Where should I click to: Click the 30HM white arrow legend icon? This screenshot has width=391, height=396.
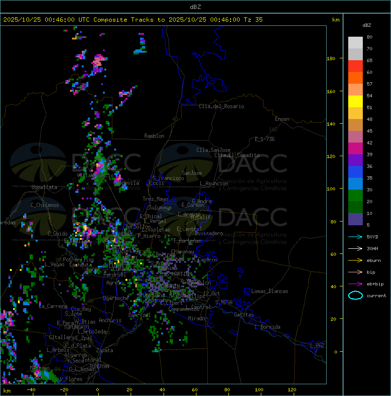point(355,248)
